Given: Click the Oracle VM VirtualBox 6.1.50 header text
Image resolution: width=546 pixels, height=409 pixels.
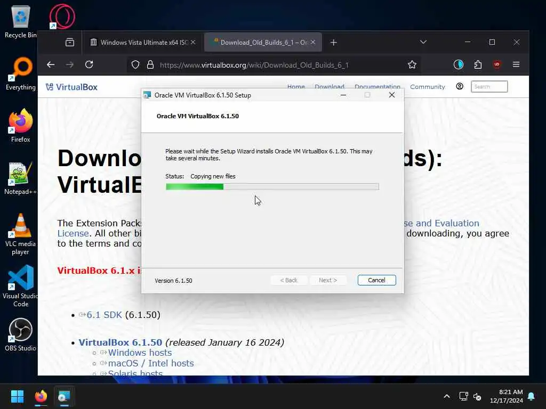Looking at the screenshot, I should pos(198,116).
